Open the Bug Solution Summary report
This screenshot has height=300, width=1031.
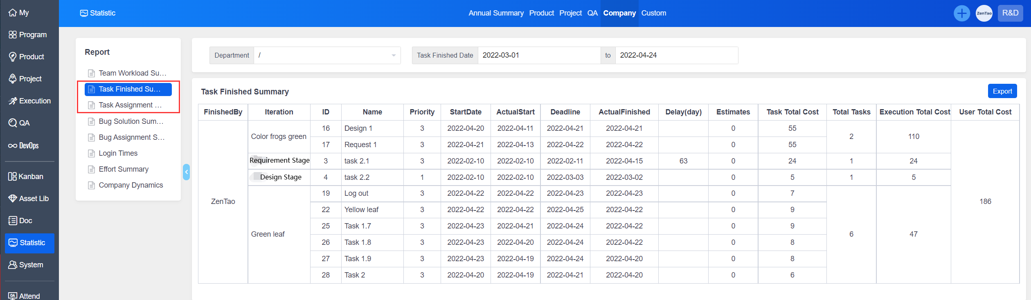[131, 121]
